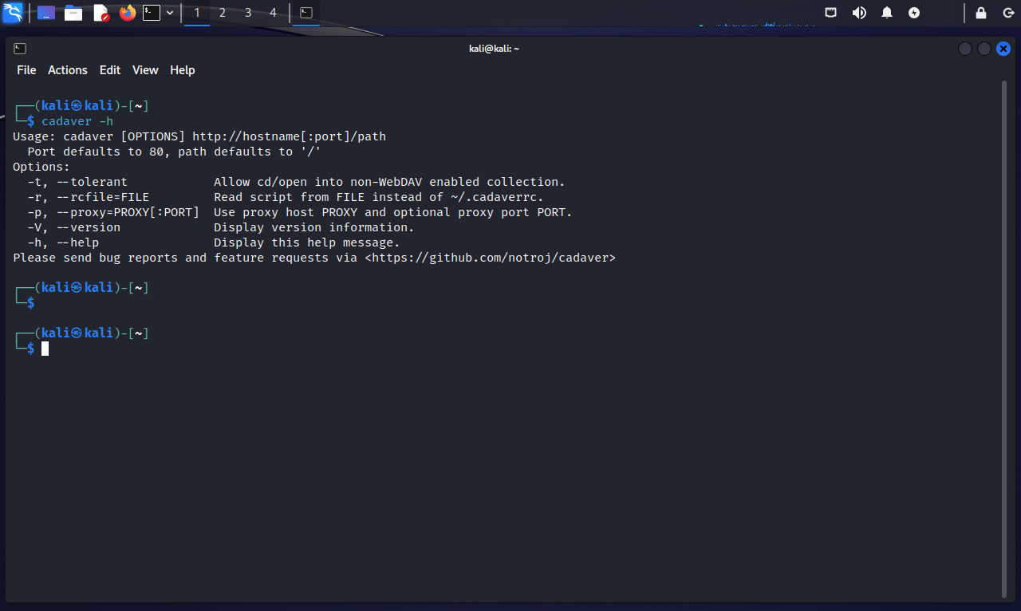Screen dimensions: 1021x611
Task: Lock the screen with padlock icon
Action: coord(981,13)
